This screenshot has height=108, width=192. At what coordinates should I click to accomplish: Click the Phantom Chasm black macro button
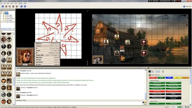[x=157, y=94]
